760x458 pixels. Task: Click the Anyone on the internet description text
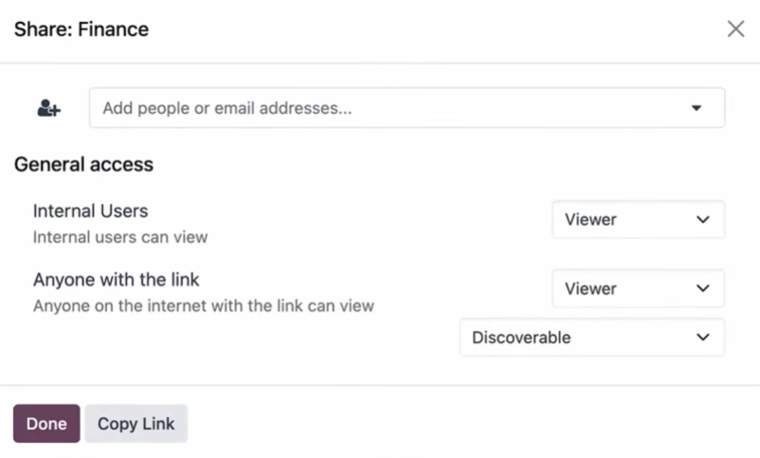tap(204, 306)
